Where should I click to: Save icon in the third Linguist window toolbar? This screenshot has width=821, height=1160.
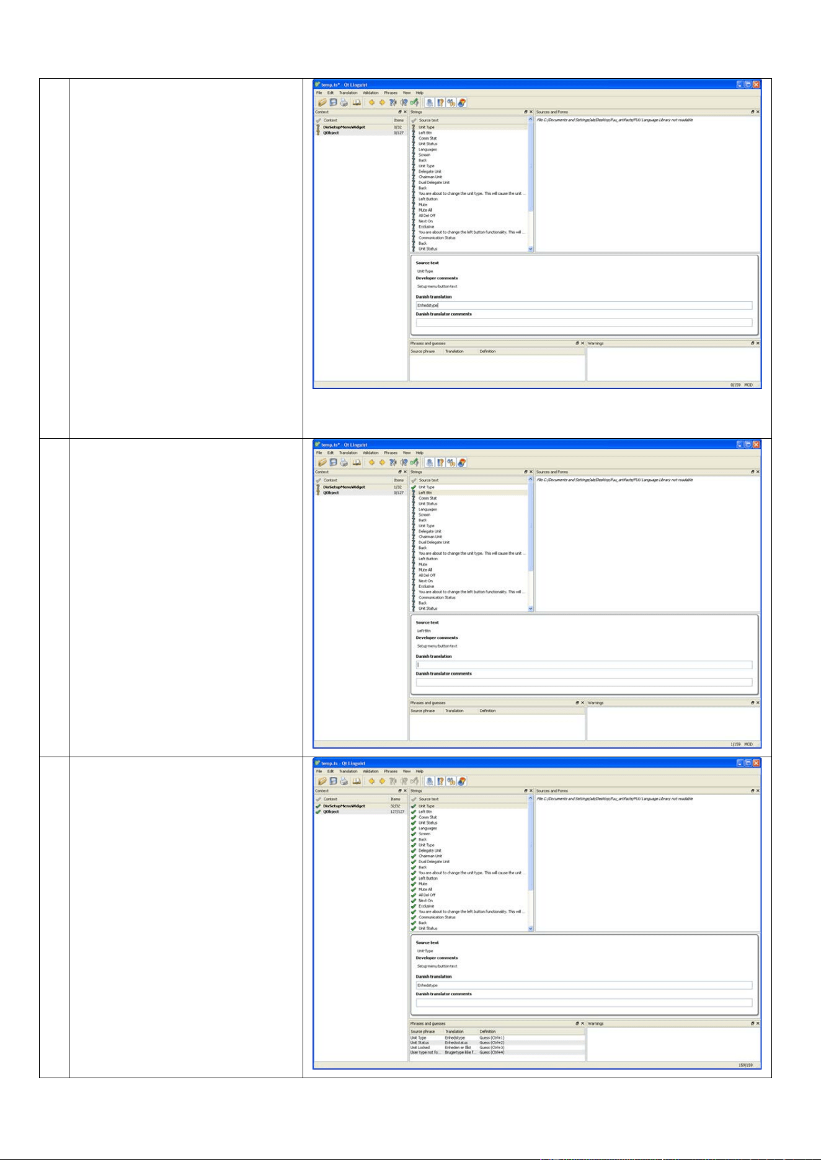333,781
